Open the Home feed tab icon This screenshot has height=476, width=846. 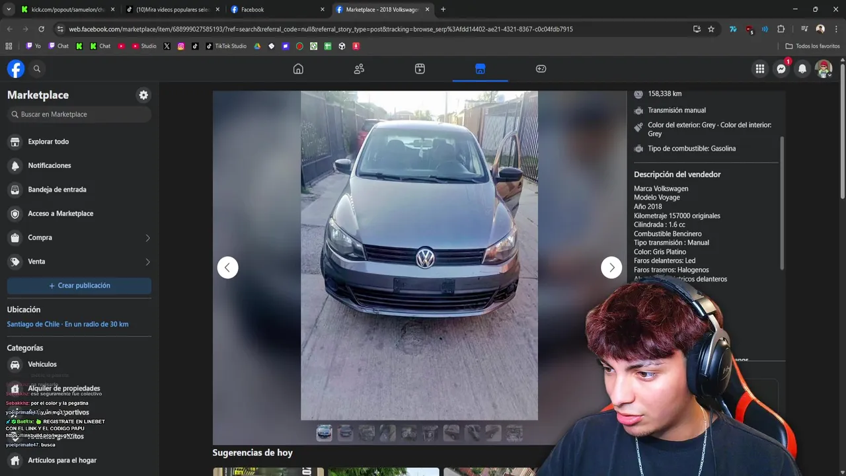(298, 69)
